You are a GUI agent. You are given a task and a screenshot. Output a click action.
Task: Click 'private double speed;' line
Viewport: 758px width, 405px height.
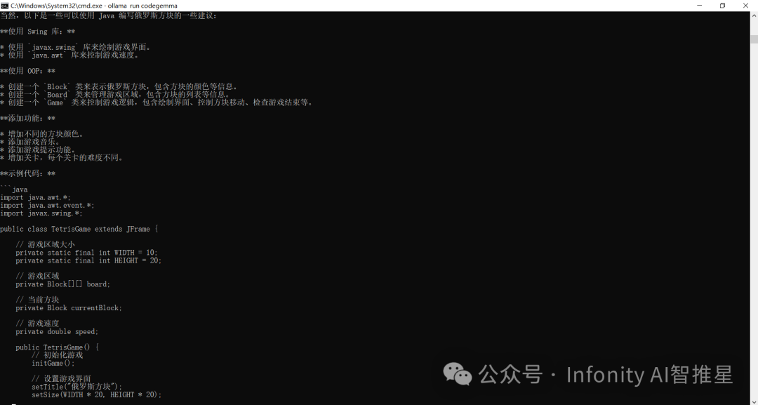pyautogui.click(x=57, y=331)
